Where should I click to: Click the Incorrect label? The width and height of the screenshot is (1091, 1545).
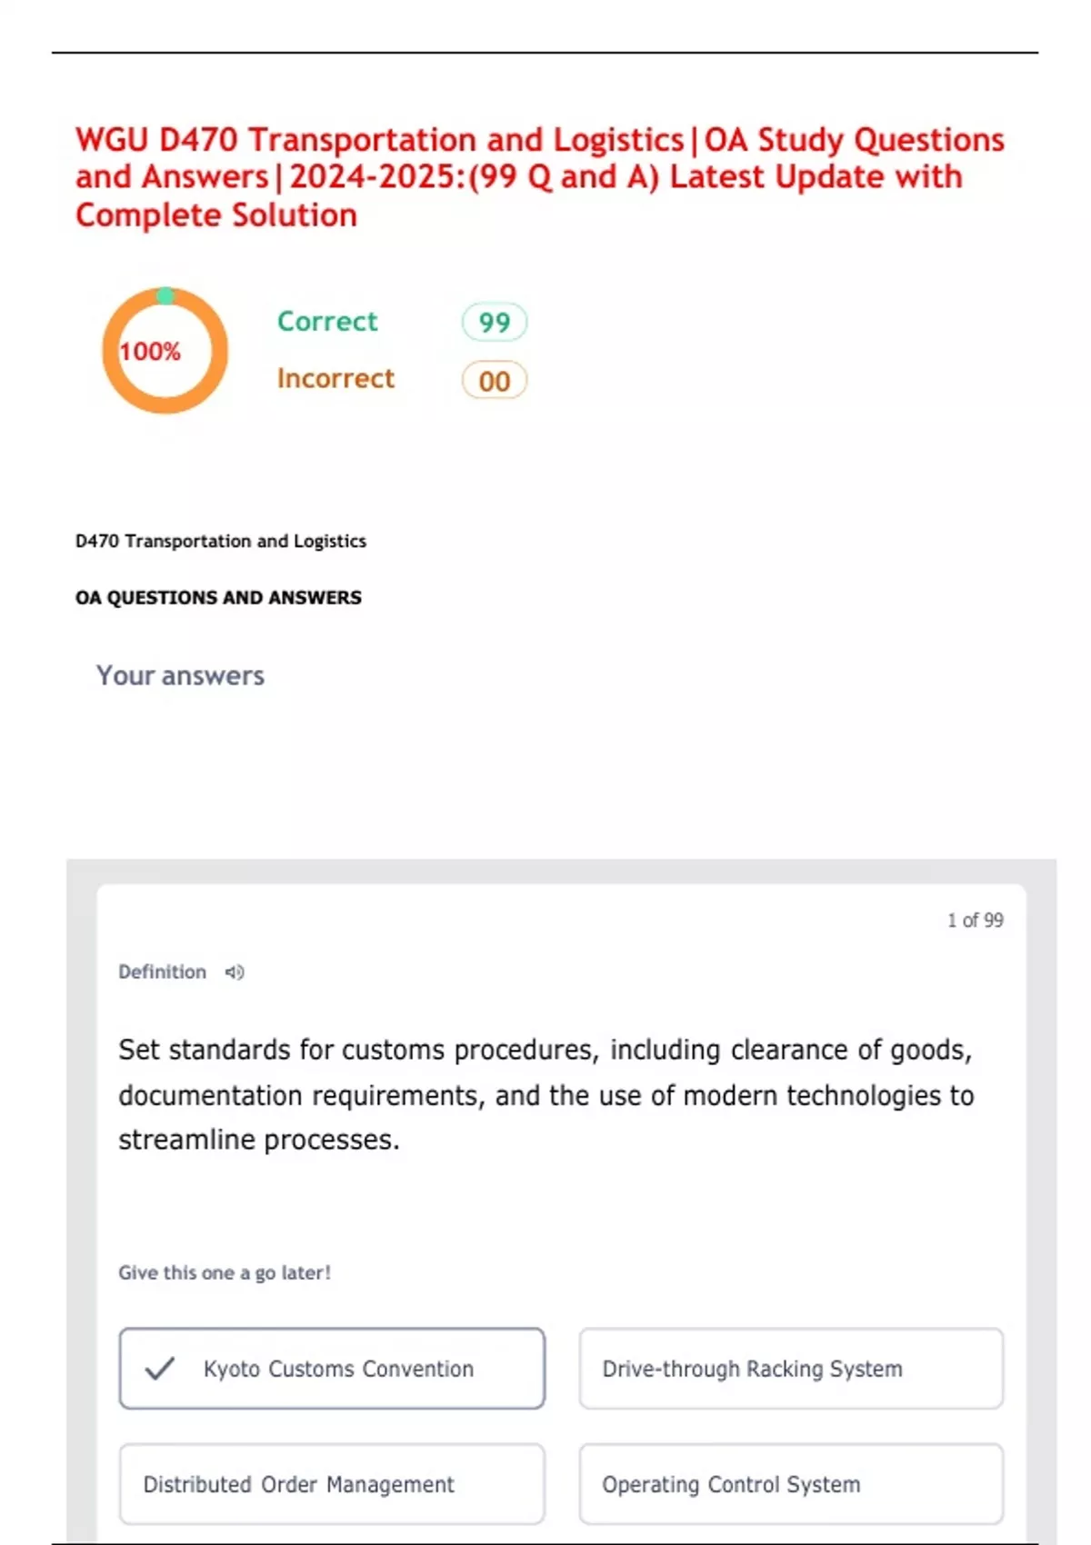[x=335, y=378]
